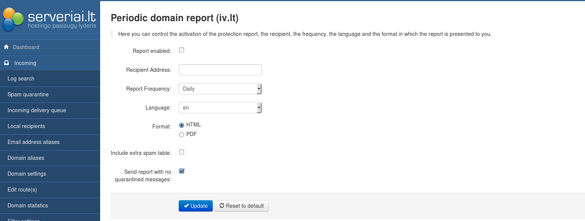Select the HTML format radio button
The width and height of the screenshot is (585, 221).
(x=181, y=125)
